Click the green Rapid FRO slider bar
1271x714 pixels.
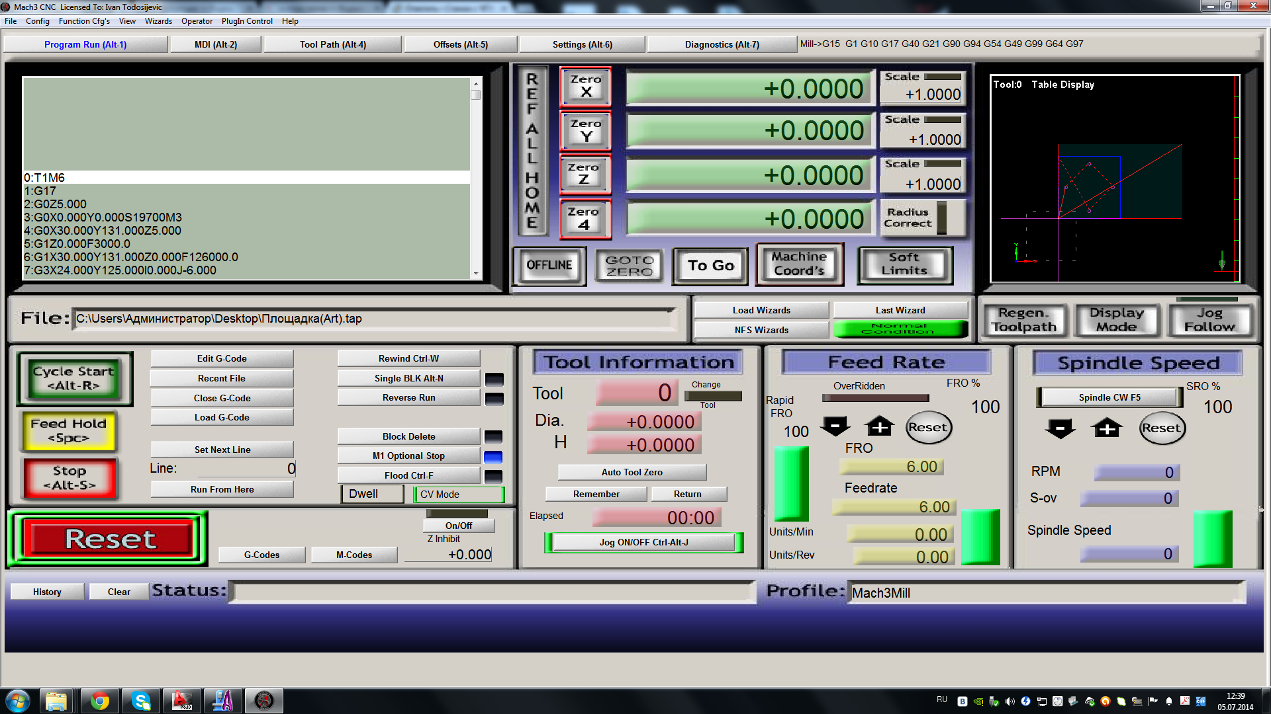[x=791, y=483]
